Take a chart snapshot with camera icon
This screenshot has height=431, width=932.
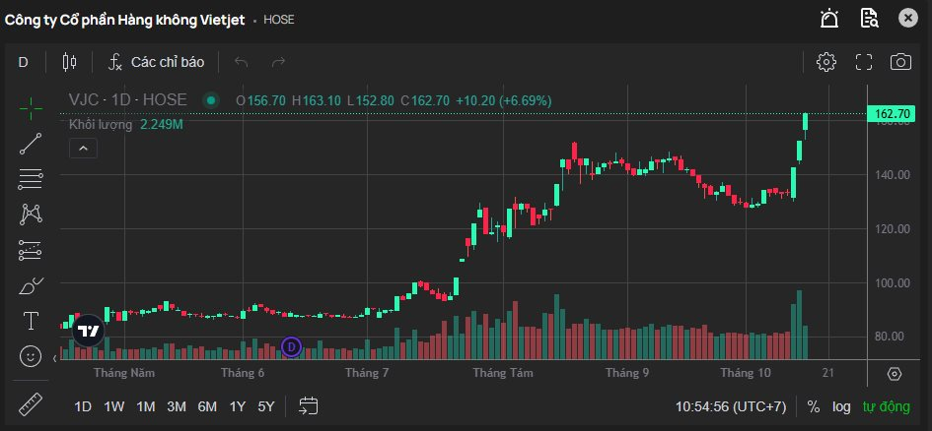tap(899, 62)
